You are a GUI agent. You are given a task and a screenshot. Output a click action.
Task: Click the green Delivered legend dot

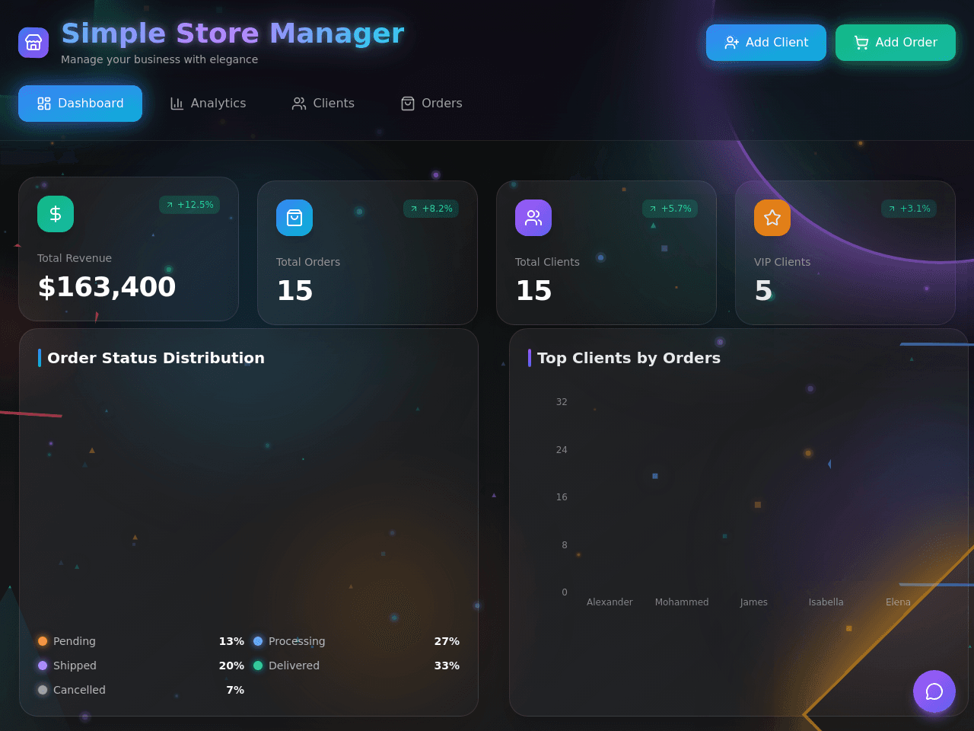(x=258, y=666)
